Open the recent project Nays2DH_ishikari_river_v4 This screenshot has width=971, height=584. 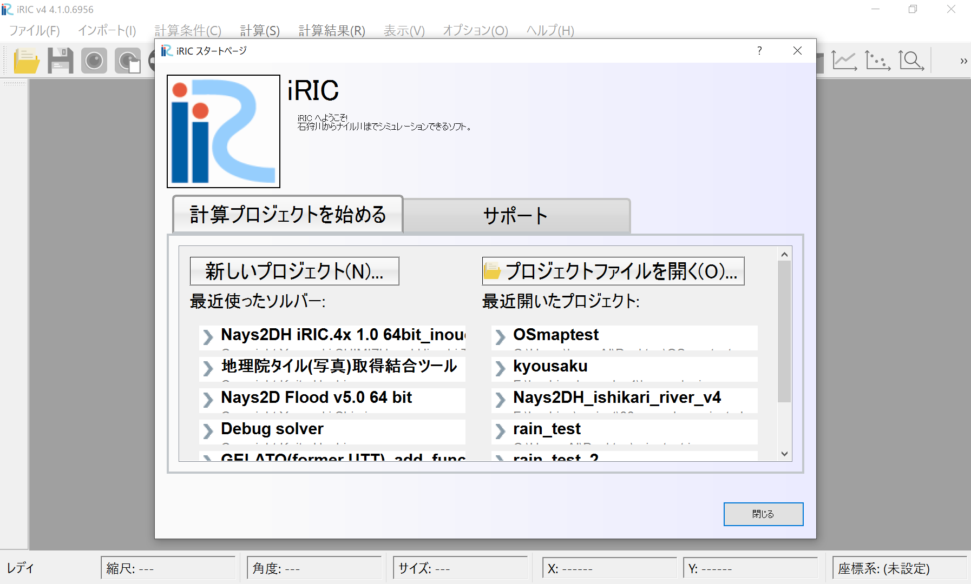pos(625,400)
